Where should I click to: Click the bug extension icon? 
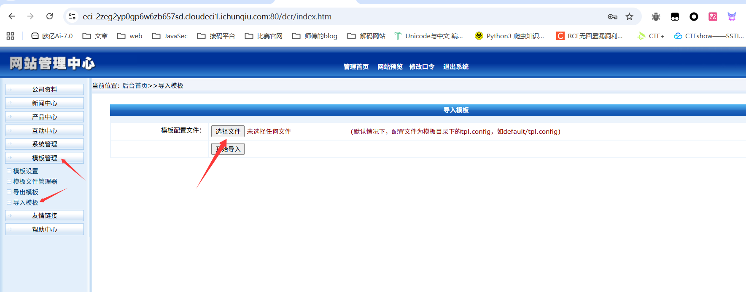pyautogui.click(x=656, y=16)
